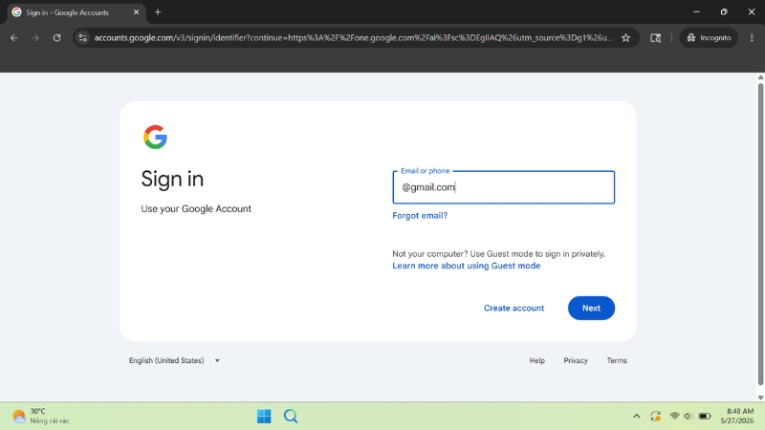Open Learn more about using Guest mode
This screenshot has height=430, width=765.
coord(467,266)
